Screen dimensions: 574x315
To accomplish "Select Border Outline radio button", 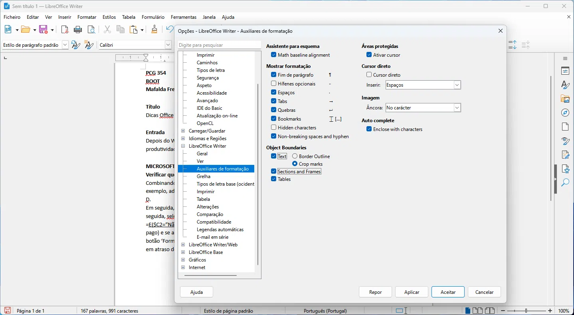I will click(x=295, y=157).
